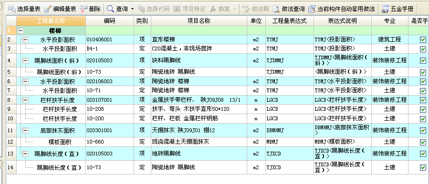Click the 编码 column header

110,21
